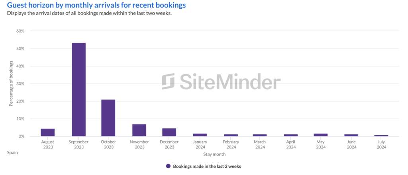Click the "April 2024" axis label
This screenshot has height=175, width=408.
[x=290, y=144]
